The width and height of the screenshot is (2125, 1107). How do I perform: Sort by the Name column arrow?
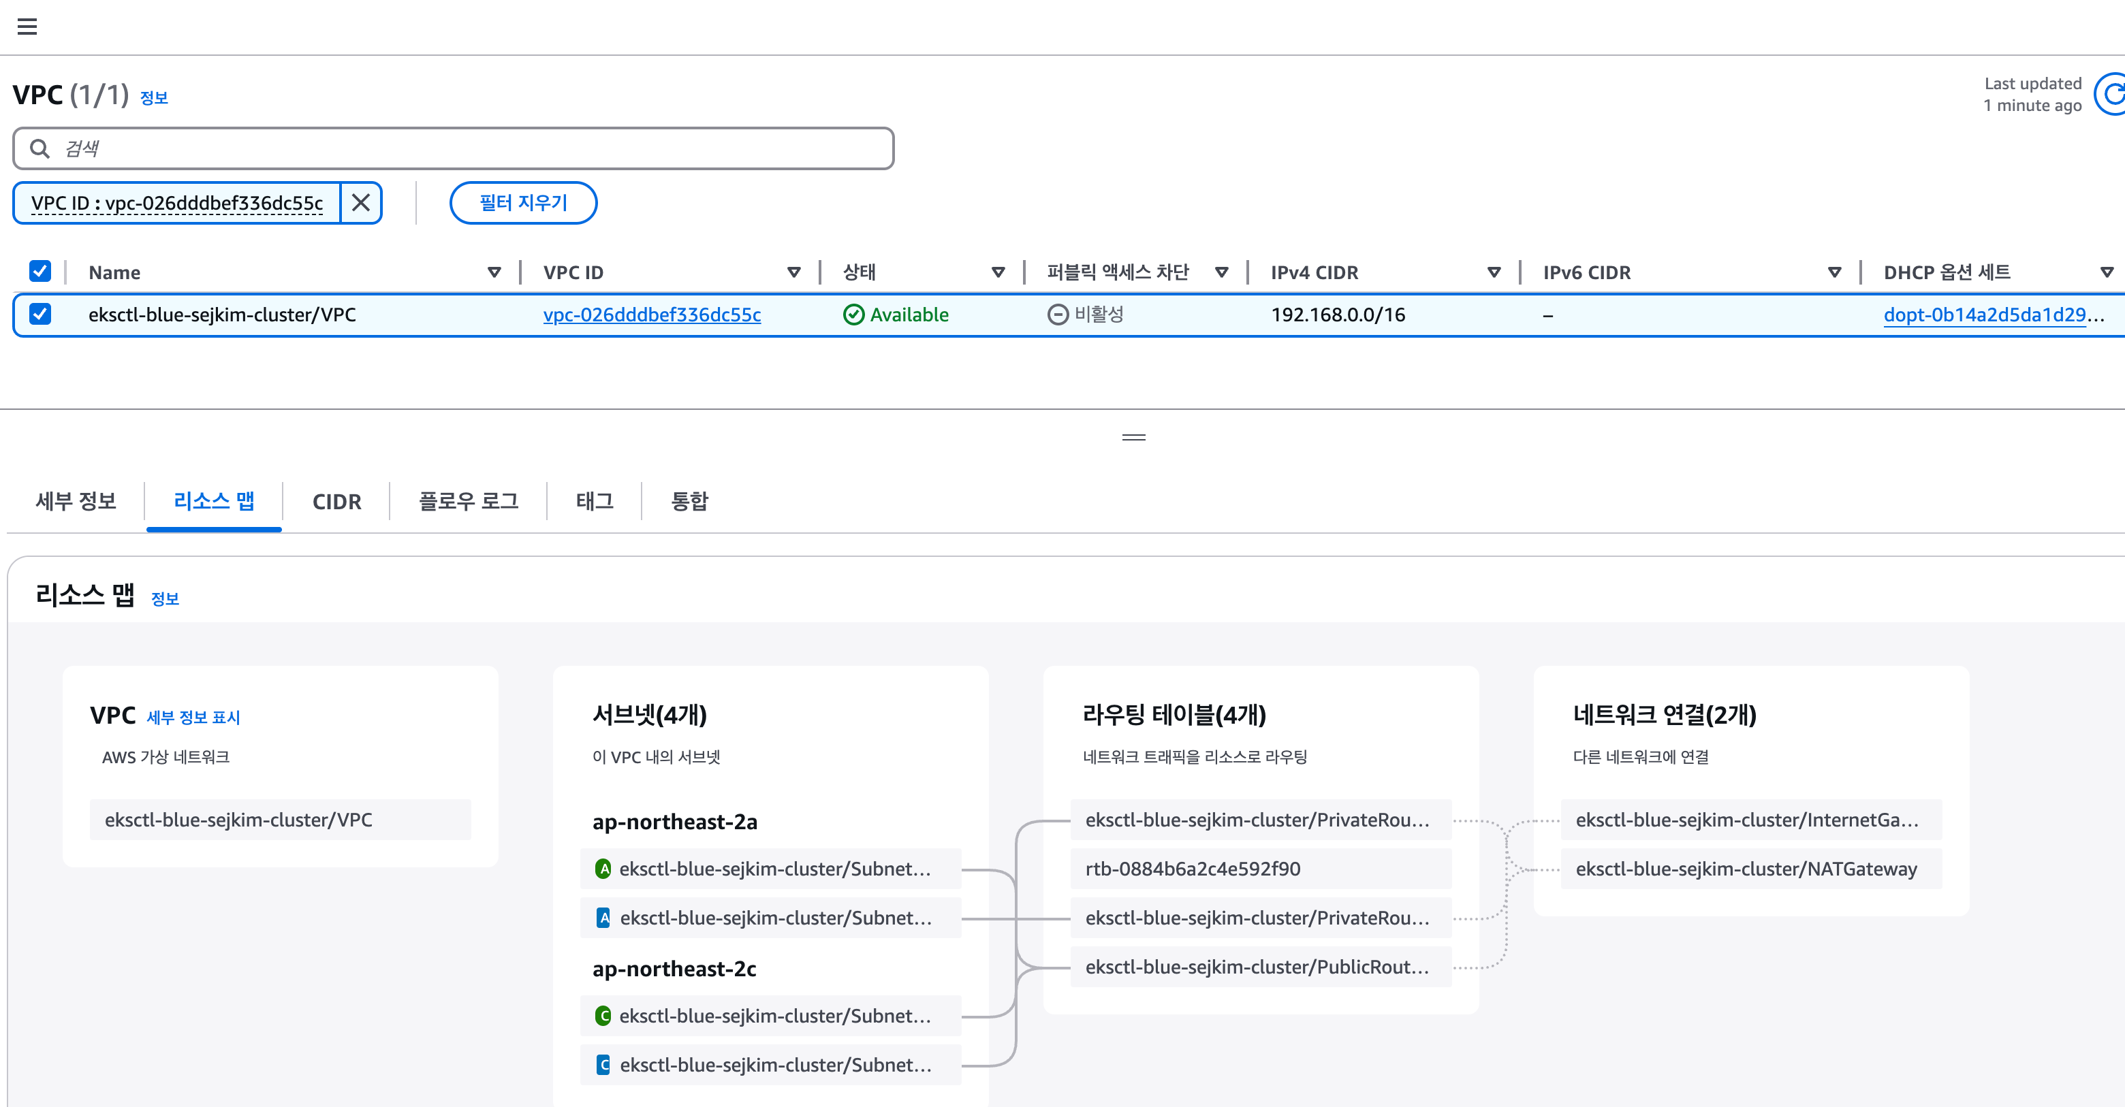tap(494, 272)
